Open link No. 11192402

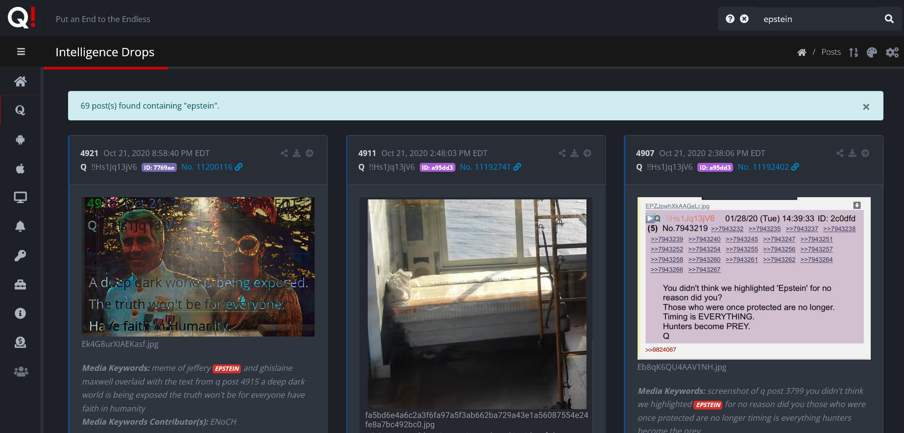pyautogui.click(x=768, y=167)
